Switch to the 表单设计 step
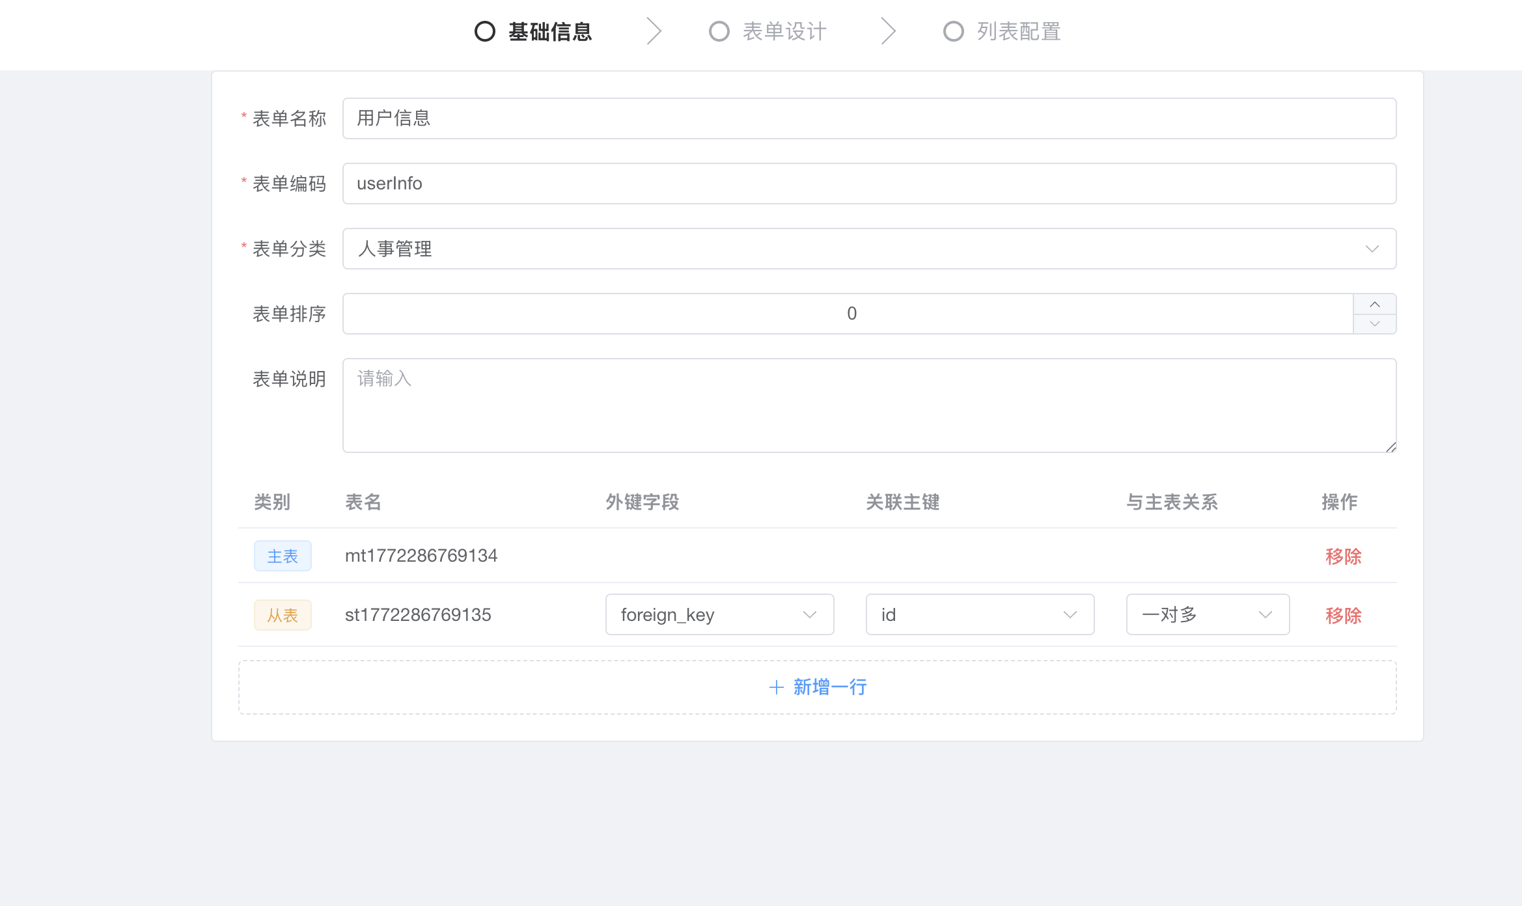The image size is (1522, 906). point(784,31)
